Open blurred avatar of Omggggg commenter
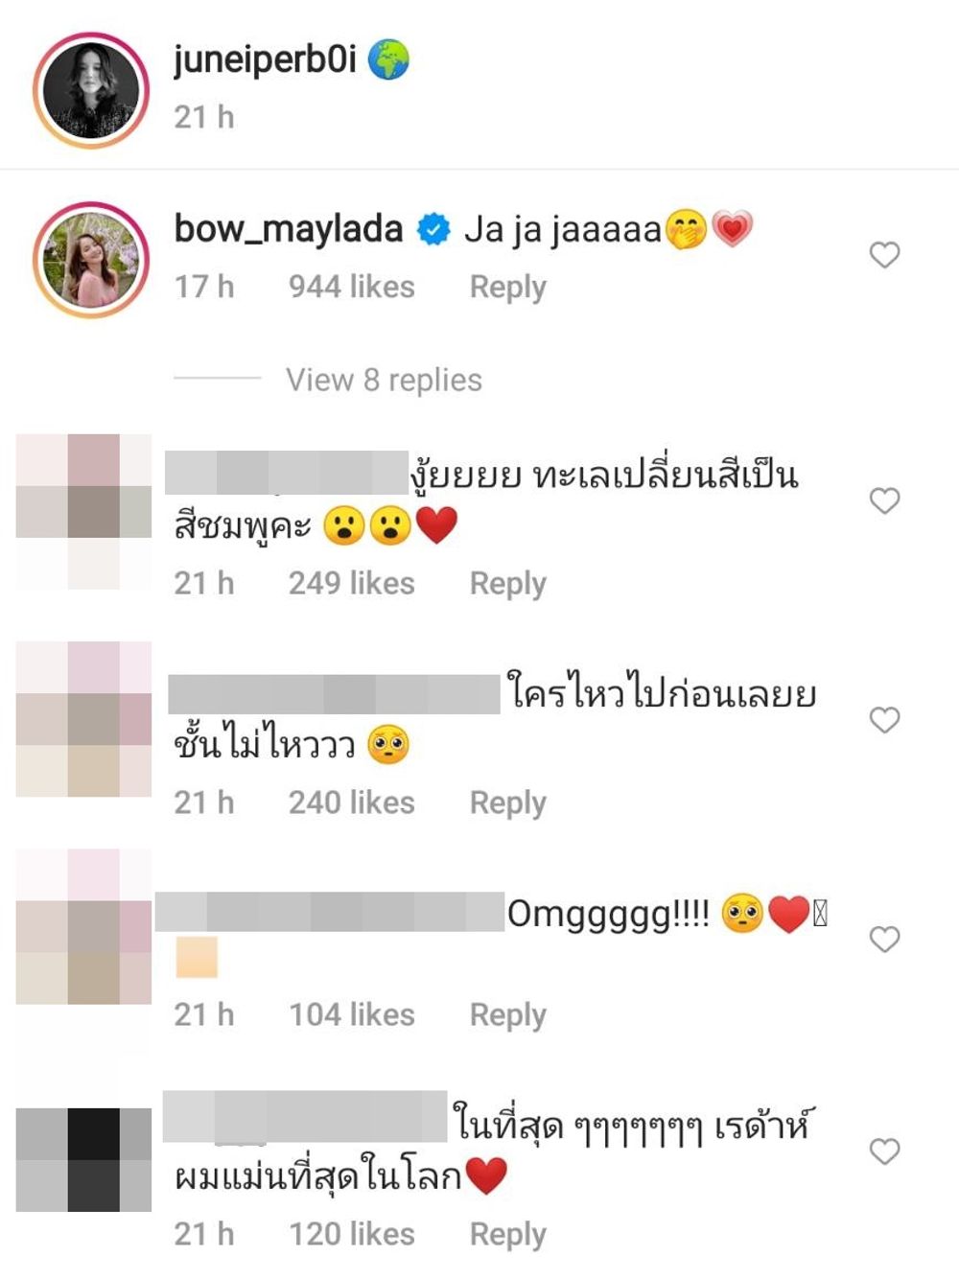959x1279 pixels. [84, 927]
